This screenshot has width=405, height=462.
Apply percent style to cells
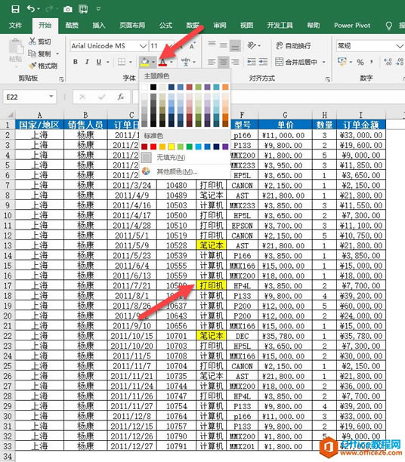pos(360,62)
